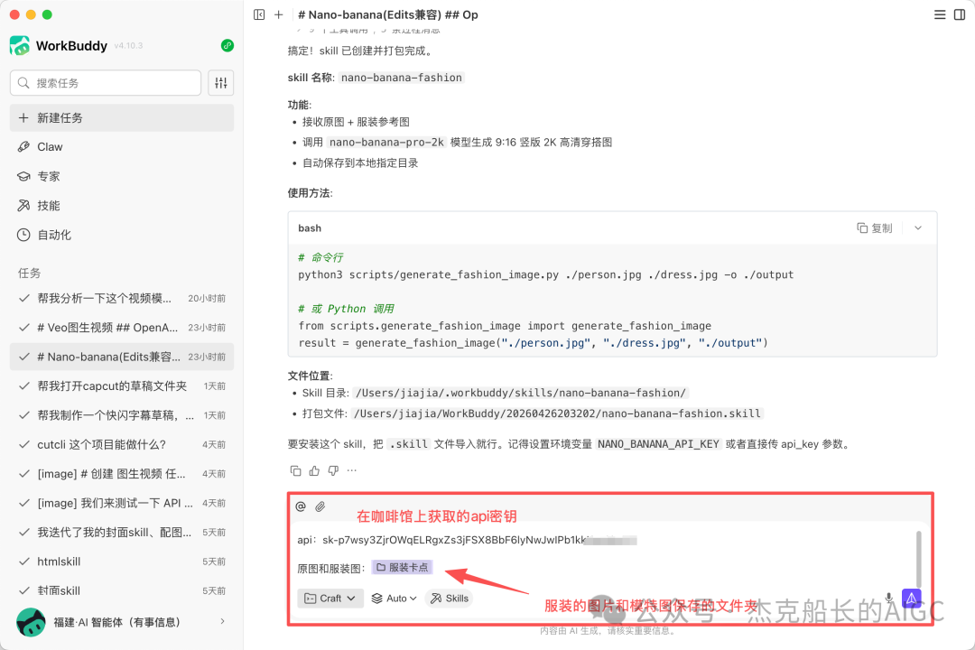The height and width of the screenshot is (650, 975).
Task: Collapse the sidebar with the panel icon
Action: pyautogui.click(x=259, y=14)
